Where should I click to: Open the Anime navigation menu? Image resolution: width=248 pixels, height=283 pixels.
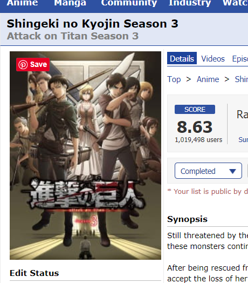pyautogui.click(x=22, y=3)
